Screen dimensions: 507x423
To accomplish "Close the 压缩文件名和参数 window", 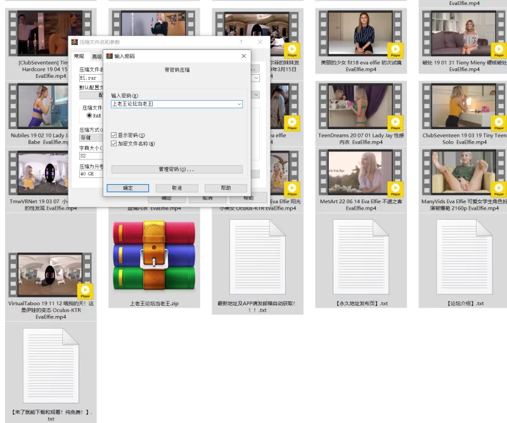I will (260, 42).
